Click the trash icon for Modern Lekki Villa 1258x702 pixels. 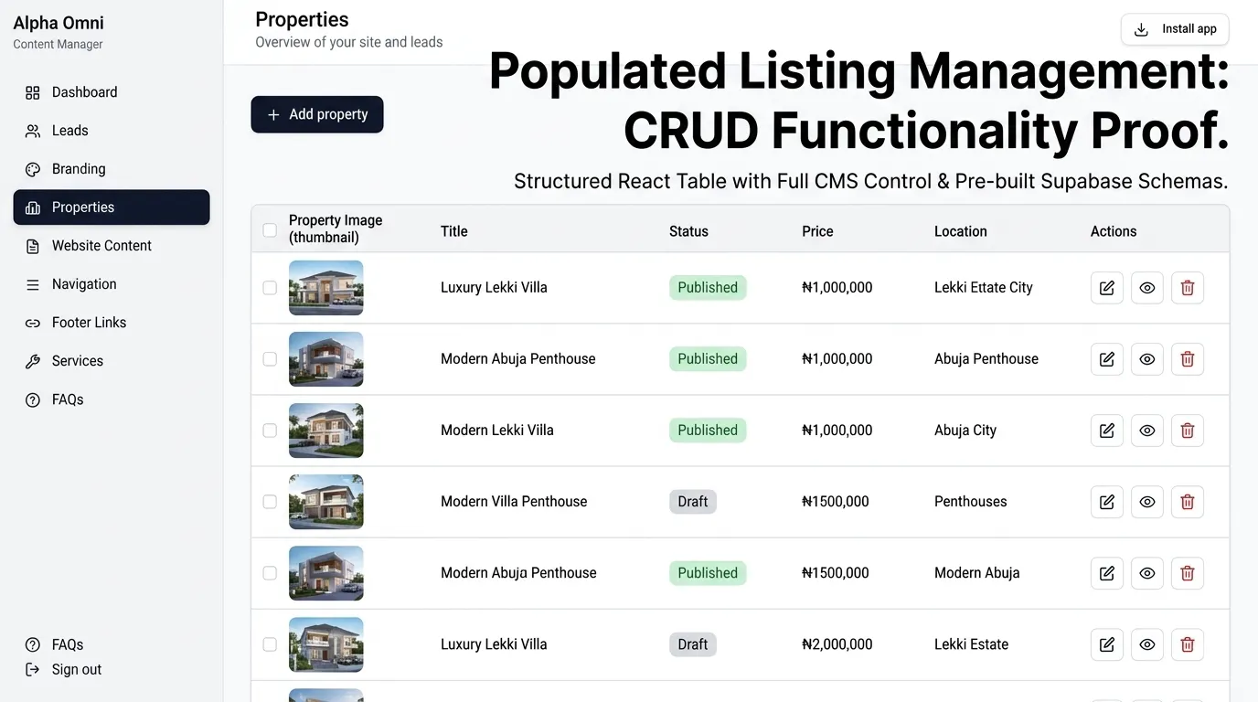(x=1188, y=431)
